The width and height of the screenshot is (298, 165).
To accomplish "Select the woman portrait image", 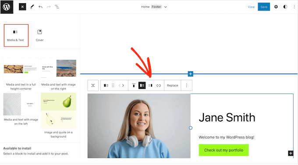I will (139, 126).
